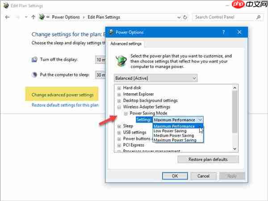
Task: Open the address bar history dropdown chevron
Action: pyautogui.click(x=179, y=17)
